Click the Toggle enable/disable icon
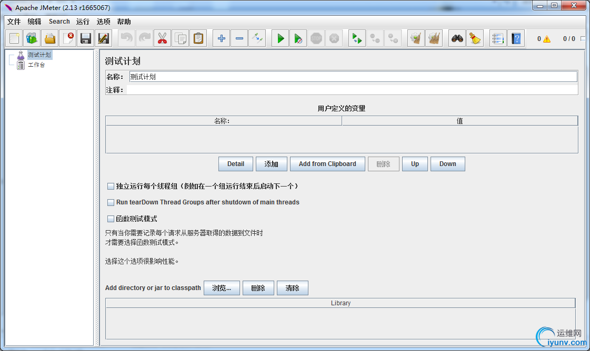The image size is (590, 351). coord(257,38)
